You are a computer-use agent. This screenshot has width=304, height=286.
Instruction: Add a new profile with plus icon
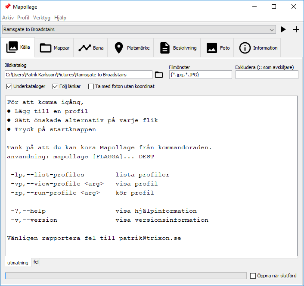click(x=296, y=29)
